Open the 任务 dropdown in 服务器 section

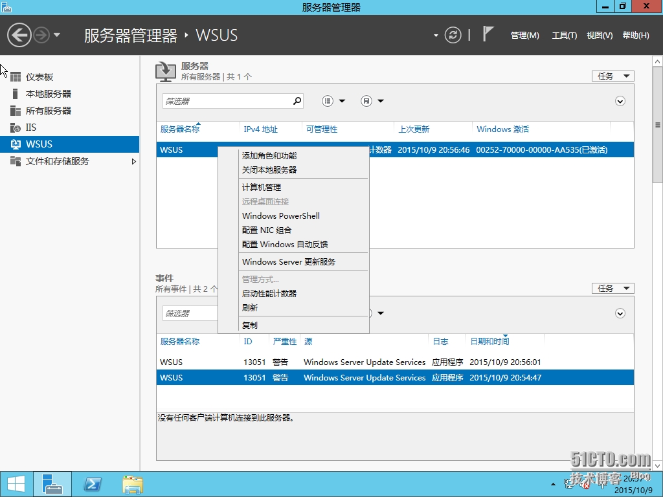(x=612, y=76)
